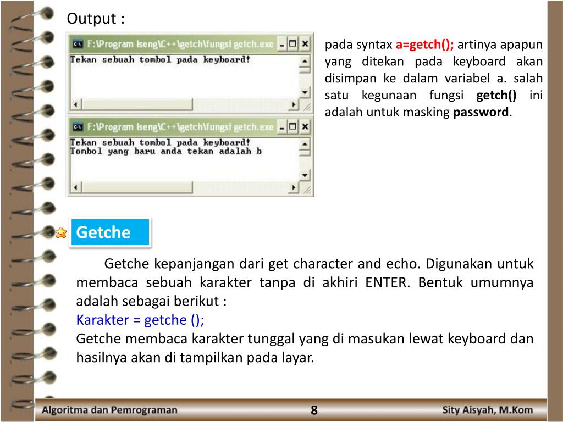The height and width of the screenshot is (422, 563).
Task: Click scroll-left arrow in lower console window
Action: point(76,187)
